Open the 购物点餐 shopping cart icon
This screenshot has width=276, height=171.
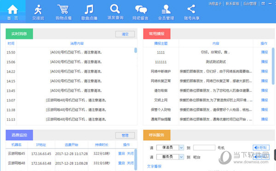pos(63,10)
